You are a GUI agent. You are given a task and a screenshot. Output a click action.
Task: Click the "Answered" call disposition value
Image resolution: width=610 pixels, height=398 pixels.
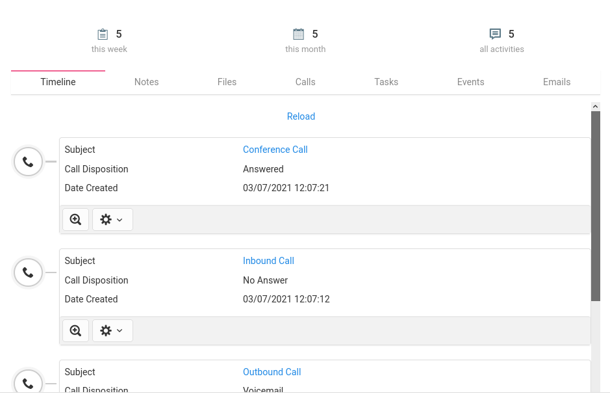(263, 169)
